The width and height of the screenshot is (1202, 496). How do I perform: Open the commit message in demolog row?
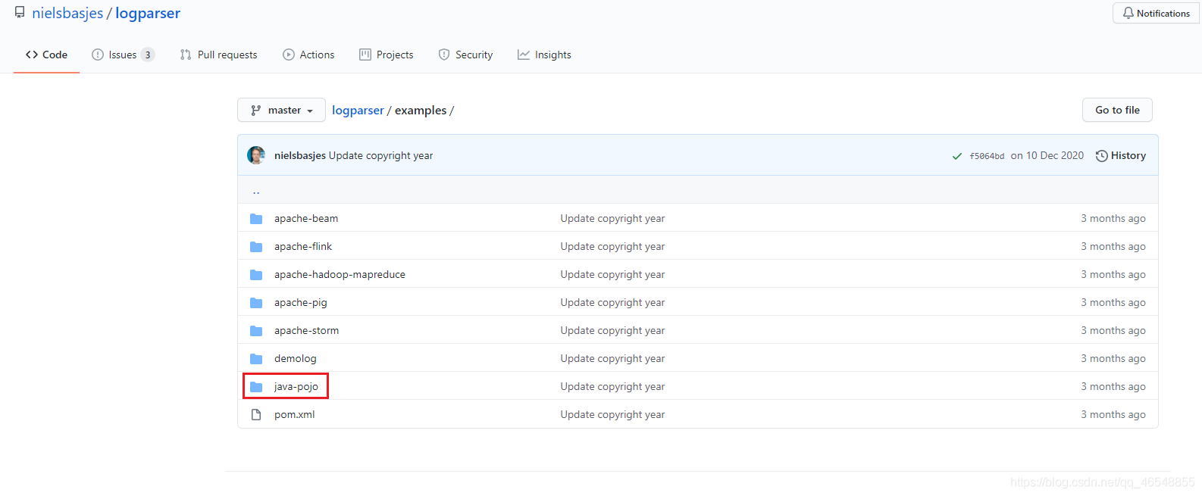[612, 358]
